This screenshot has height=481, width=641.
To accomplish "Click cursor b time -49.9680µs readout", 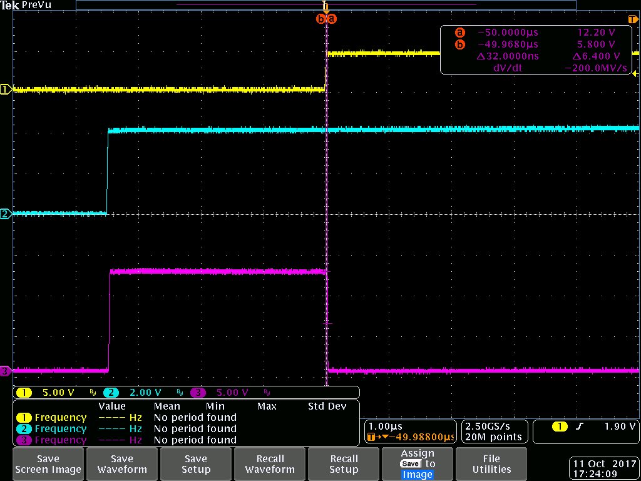I will click(508, 44).
